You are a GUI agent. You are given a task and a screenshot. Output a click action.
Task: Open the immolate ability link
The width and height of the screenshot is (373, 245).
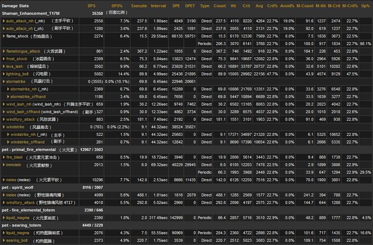tap(14, 165)
